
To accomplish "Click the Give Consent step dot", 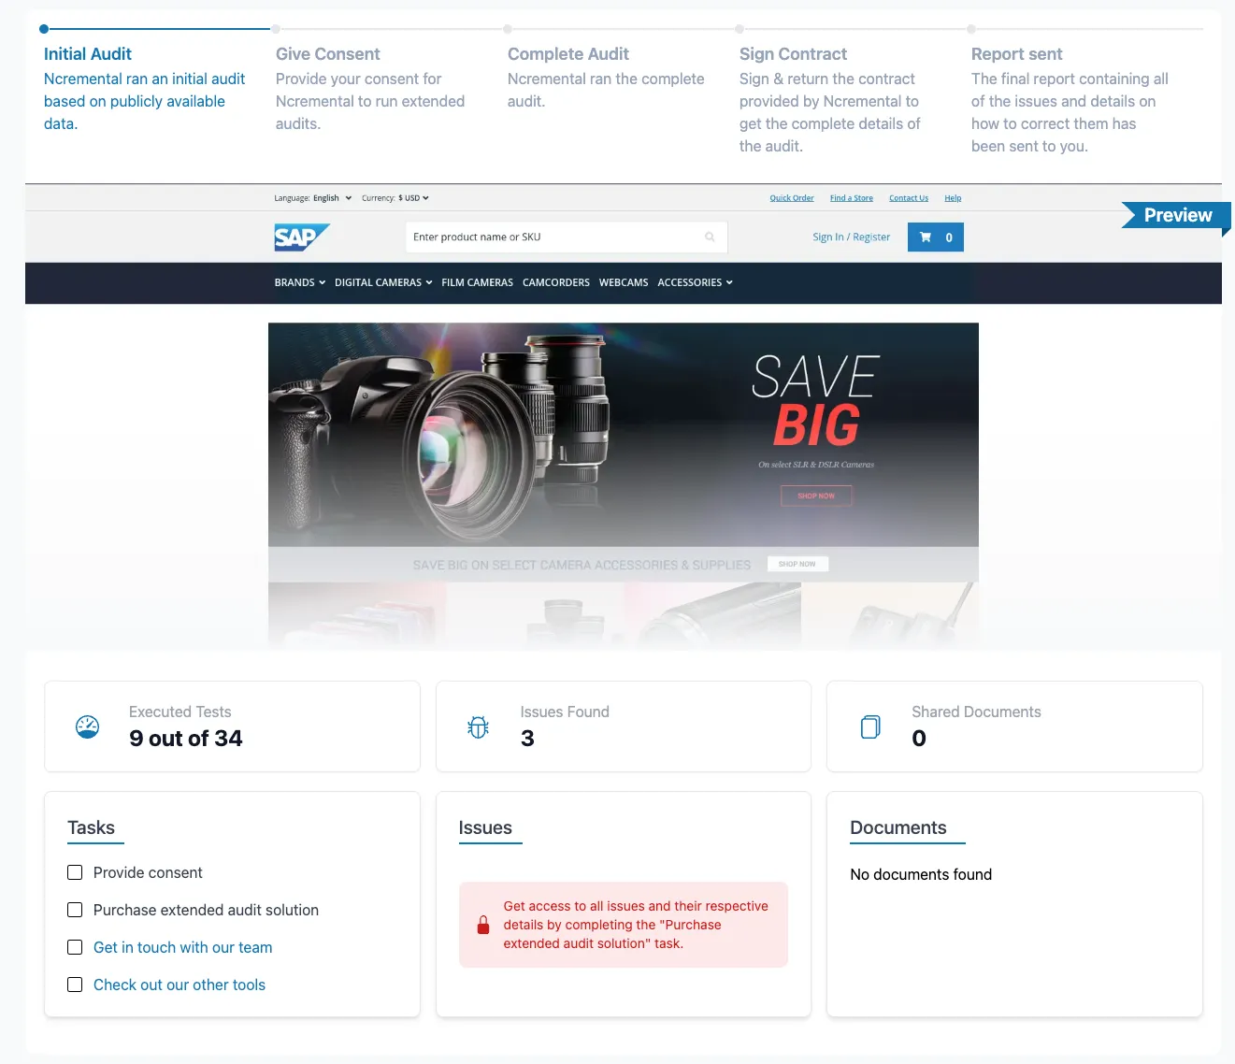I will (276, 29).
